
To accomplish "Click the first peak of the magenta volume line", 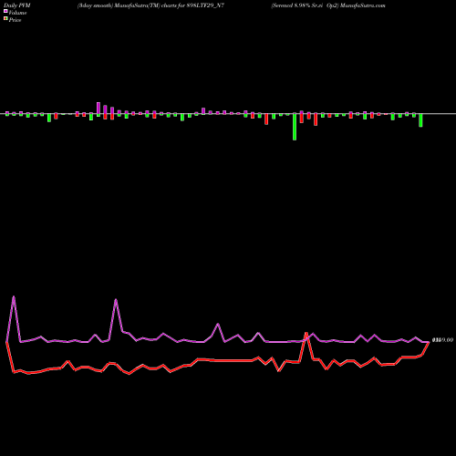I will 14,297.
